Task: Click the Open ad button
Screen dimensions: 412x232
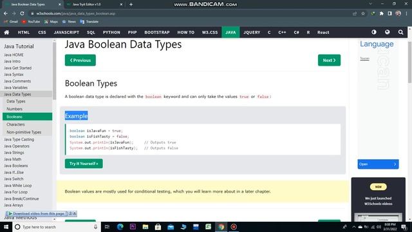Action: coord(378,164)
